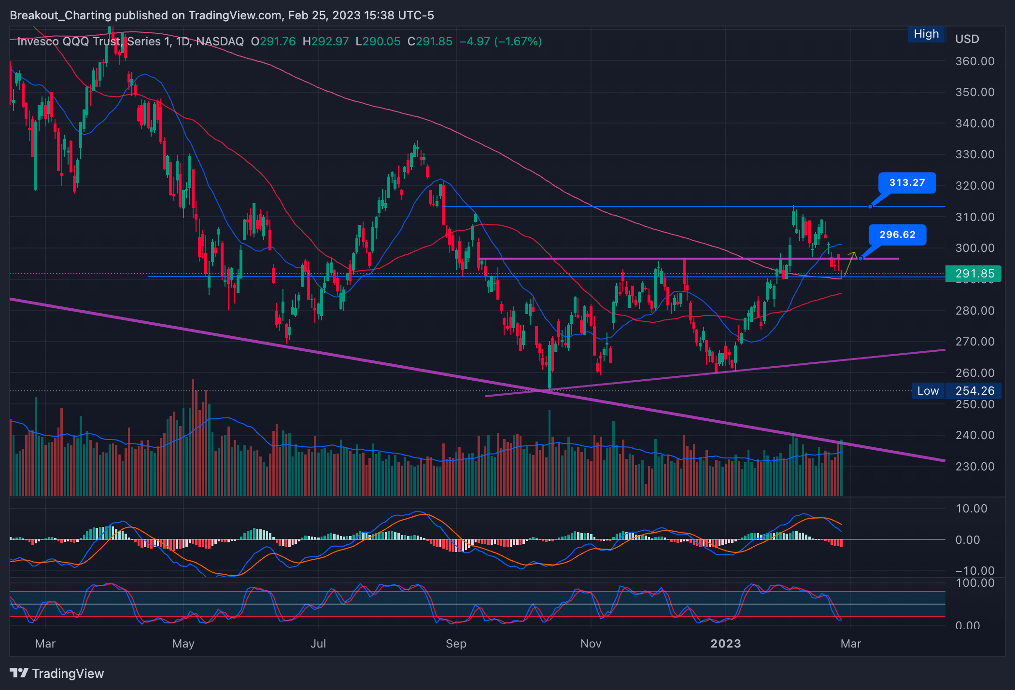Viewport: 1015px width, 690px height.
Task: Click the 296.62 price callout label
Action: point(897,235)
